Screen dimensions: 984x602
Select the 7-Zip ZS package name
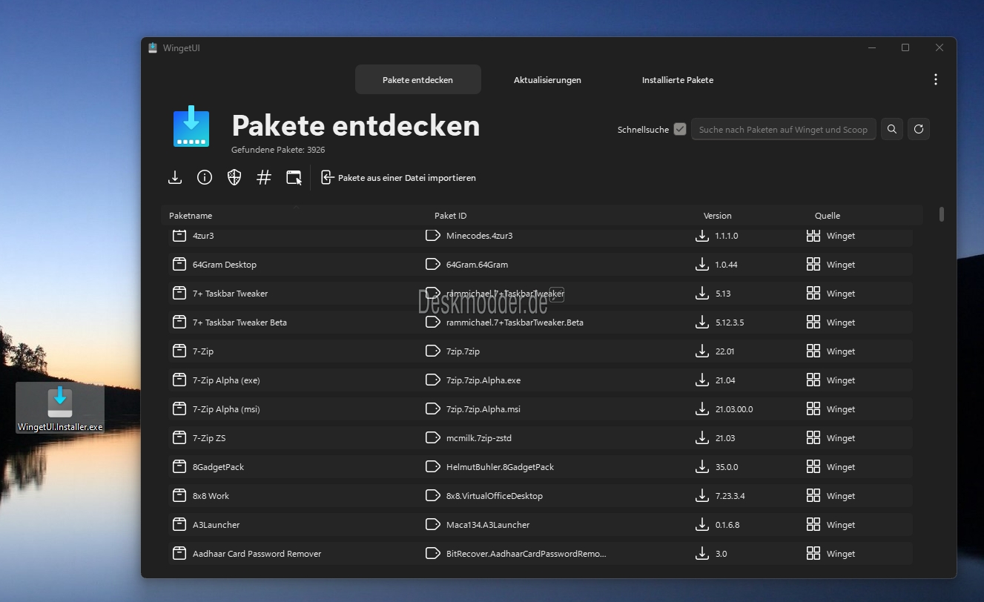[x=209, y=438]
